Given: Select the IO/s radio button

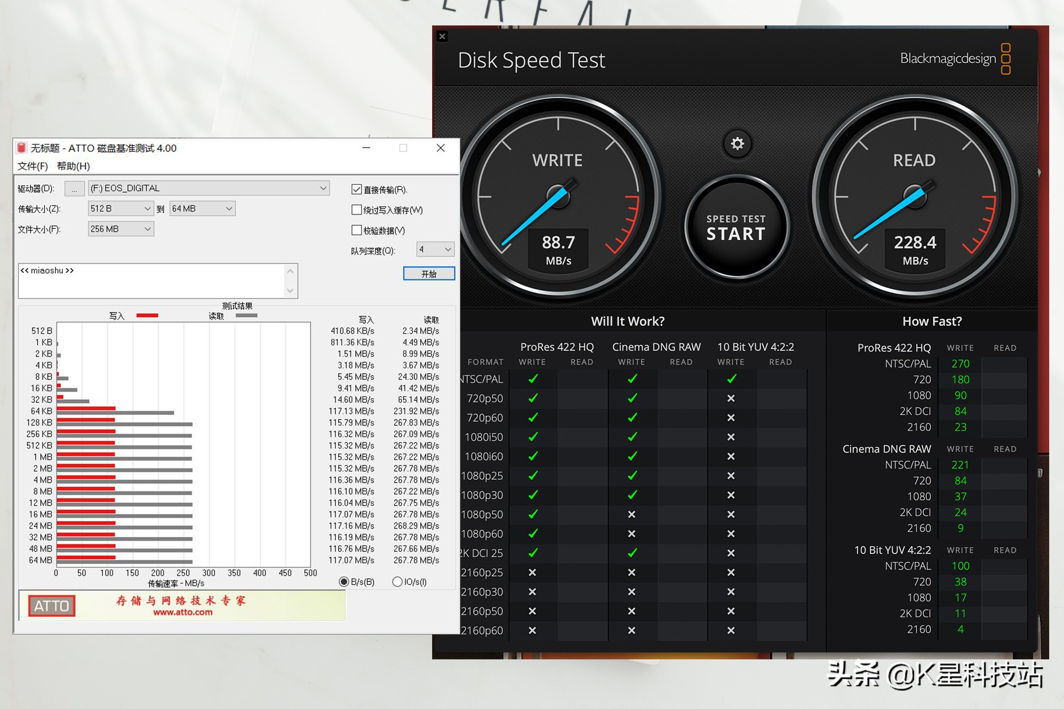Looking at the screenshot, I should point(397,582).
